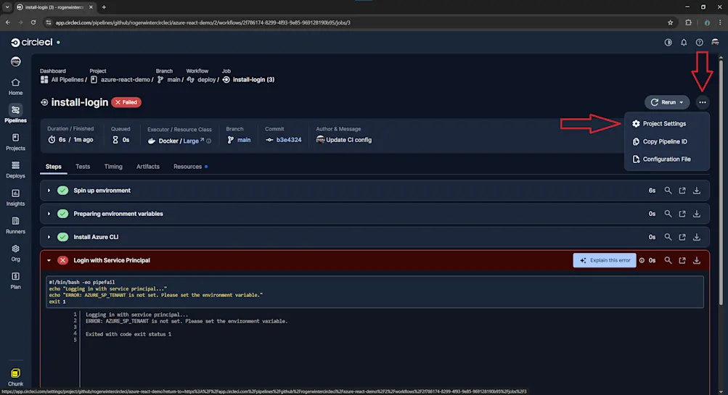
Task: Open account avatar in top header
Action: coord(715,42)
